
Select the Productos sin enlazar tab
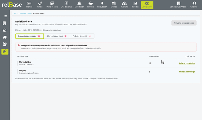click(x=30, y=36)
